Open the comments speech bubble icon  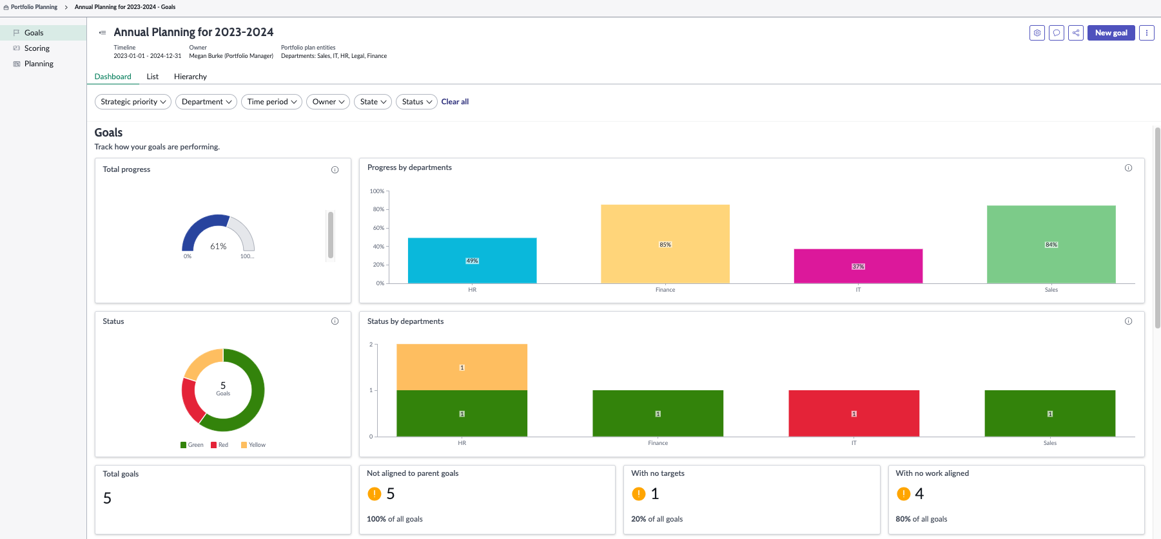[x=1056, y=33]
